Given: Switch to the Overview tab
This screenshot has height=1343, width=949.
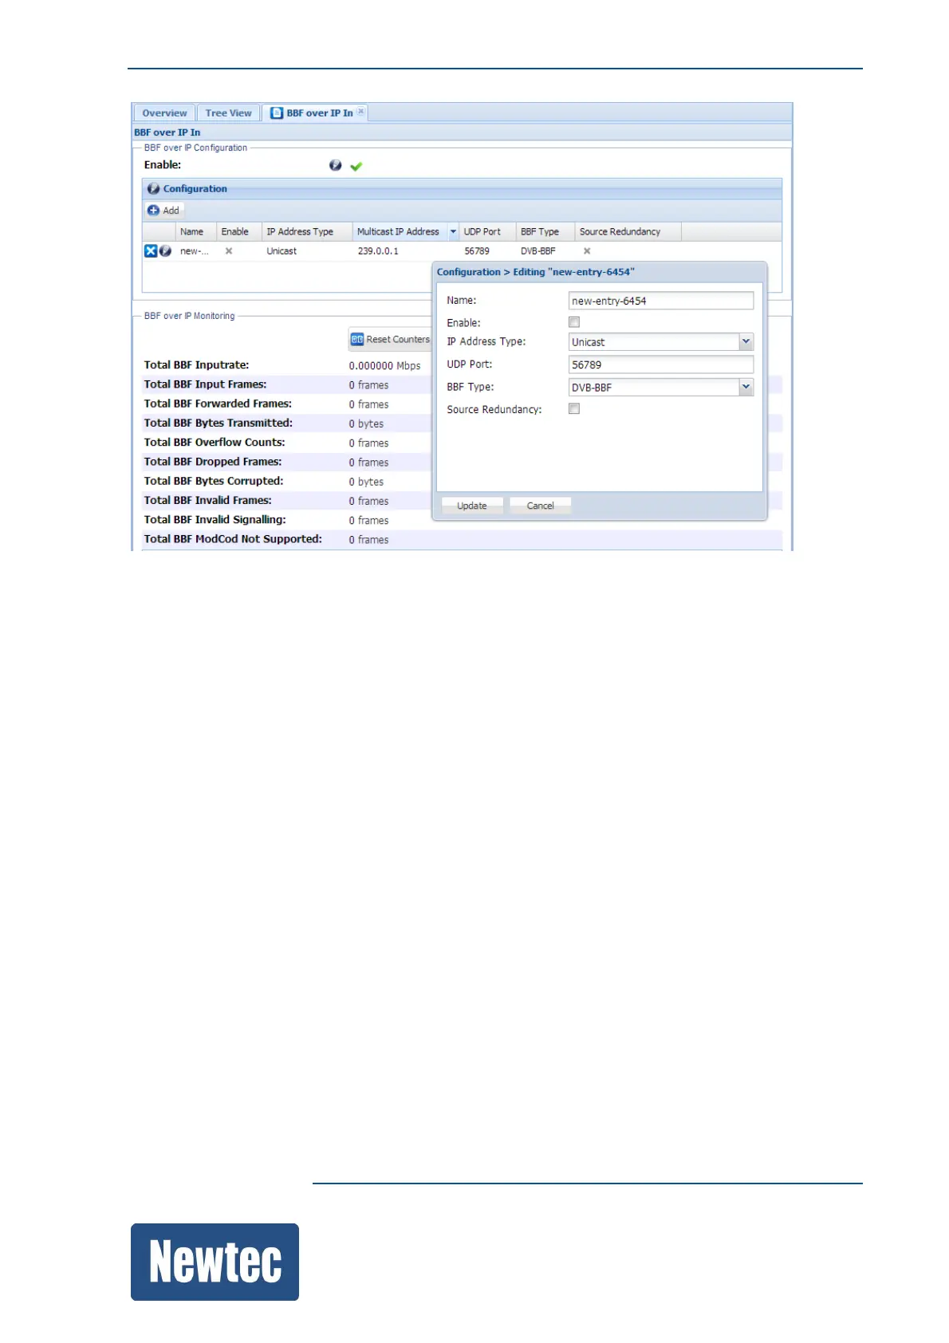Looking at the screenshot, I should 164,113.
